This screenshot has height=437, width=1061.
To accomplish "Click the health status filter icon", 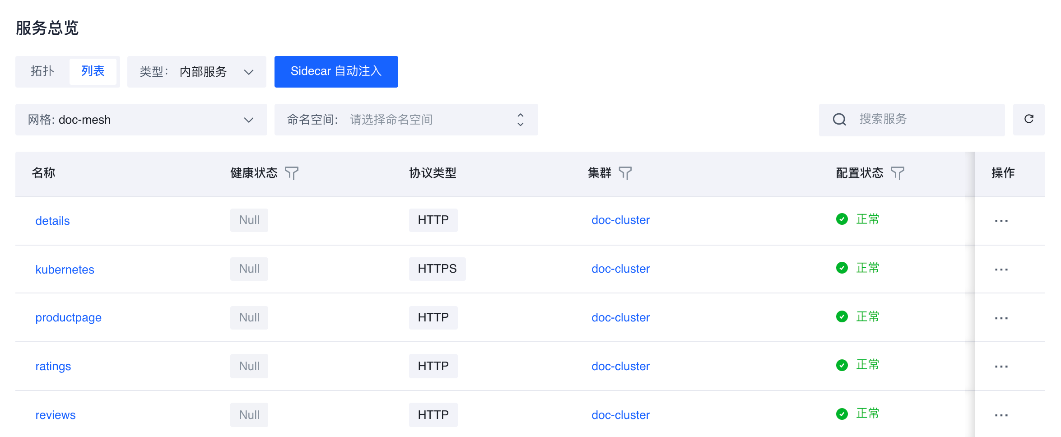I will tap(292, 173).
